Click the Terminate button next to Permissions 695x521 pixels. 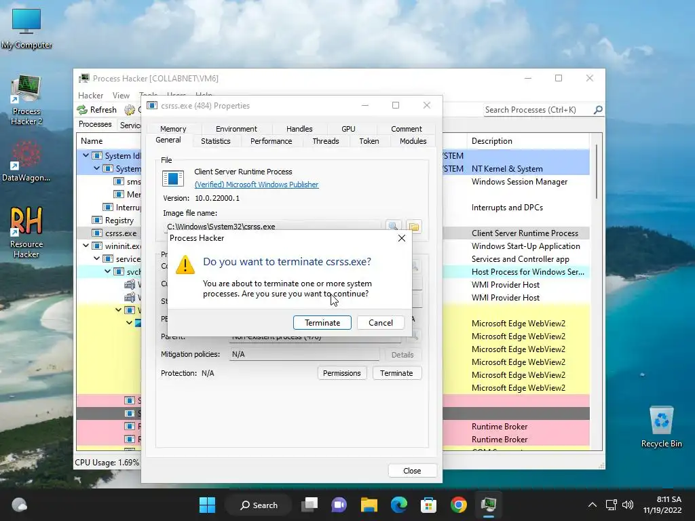coord(396,373)
